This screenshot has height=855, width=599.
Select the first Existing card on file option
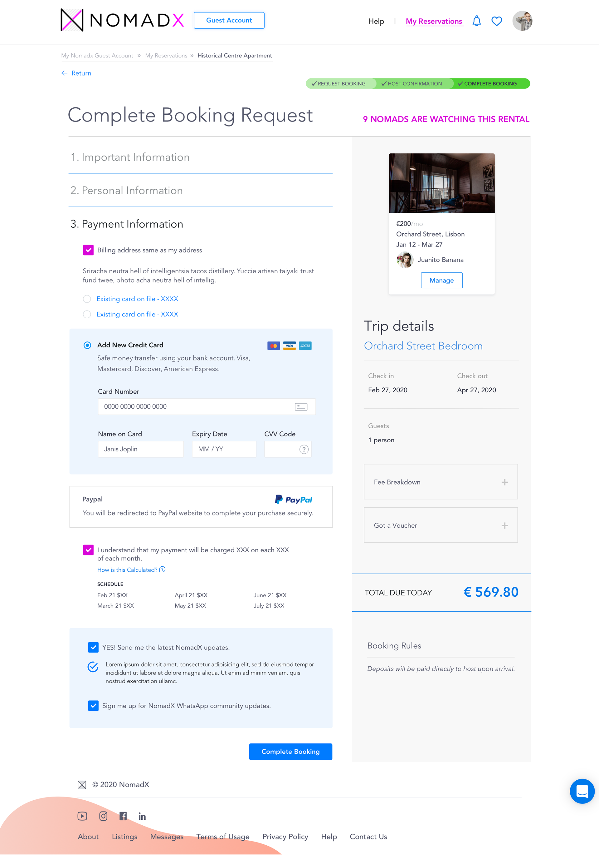[87, 299]
